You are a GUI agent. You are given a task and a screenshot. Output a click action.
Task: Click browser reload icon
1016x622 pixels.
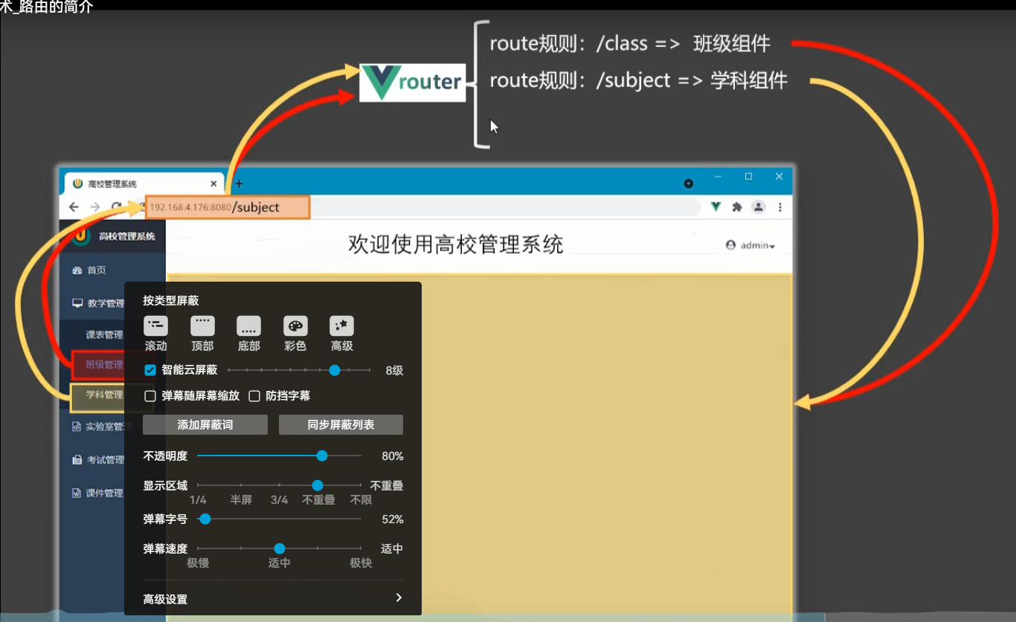pos(116,207)
